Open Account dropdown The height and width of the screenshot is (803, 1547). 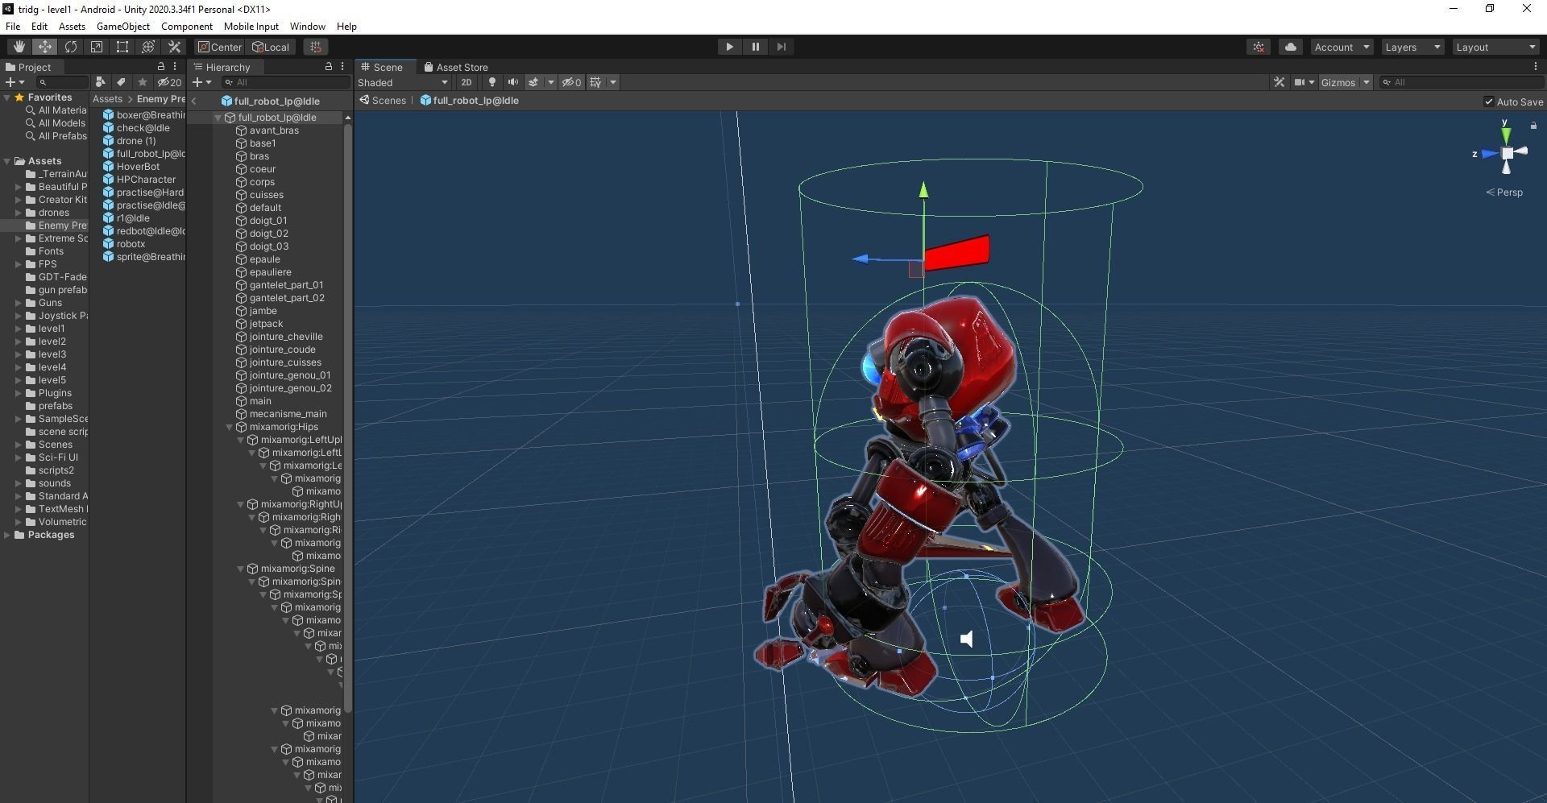point(1342,47)
